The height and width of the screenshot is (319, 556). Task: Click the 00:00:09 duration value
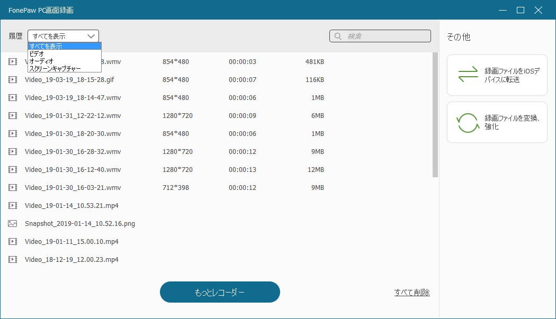pyautogui.click(x=243, y=115)
